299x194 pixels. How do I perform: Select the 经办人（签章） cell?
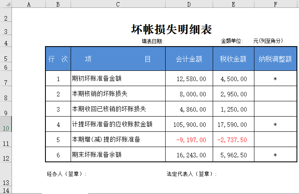(x=67, y=174)
